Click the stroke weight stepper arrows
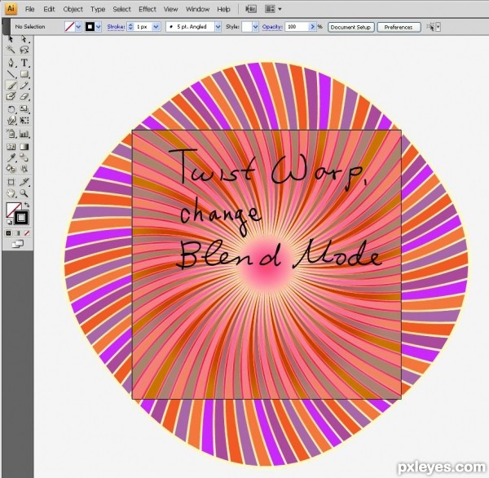489x478 pixels. [130, 27]
